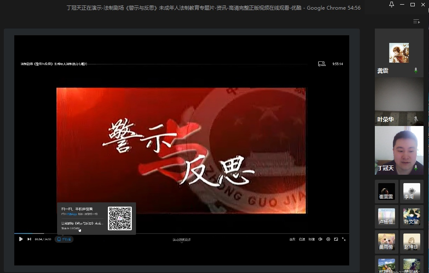
Task: Toggle the participant list layout icon
Action: [416, 21]
